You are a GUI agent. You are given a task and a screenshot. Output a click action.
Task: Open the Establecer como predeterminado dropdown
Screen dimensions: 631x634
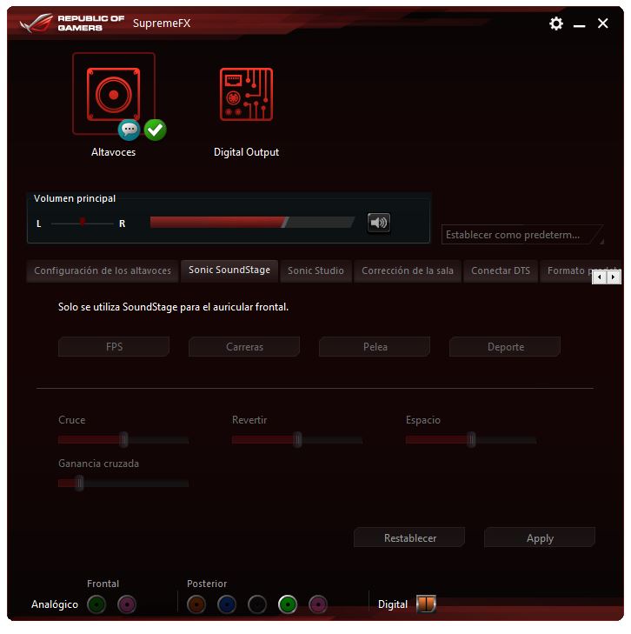(521, 235)
